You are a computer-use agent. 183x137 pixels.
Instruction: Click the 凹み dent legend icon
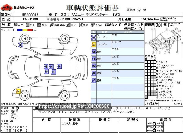click(27, 25)
